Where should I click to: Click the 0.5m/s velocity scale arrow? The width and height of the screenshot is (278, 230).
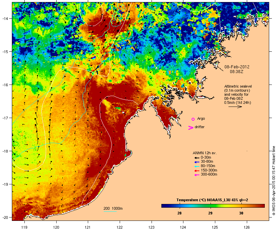[x=235, y=107]
